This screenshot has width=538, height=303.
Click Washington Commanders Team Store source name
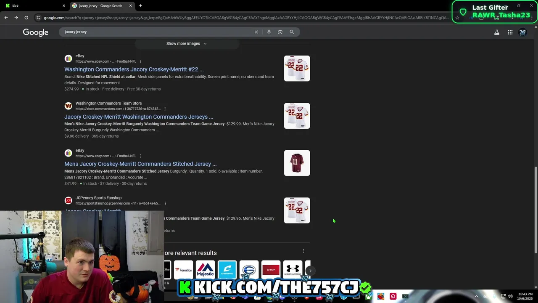[x=108, y=103]
